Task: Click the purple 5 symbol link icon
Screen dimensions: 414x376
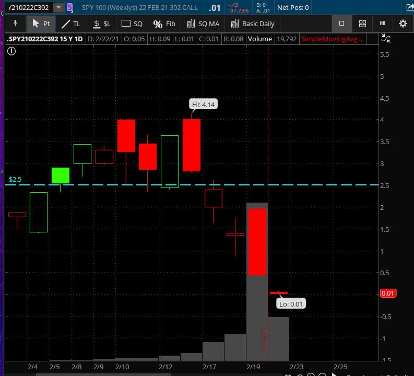Action: (70, 7)
